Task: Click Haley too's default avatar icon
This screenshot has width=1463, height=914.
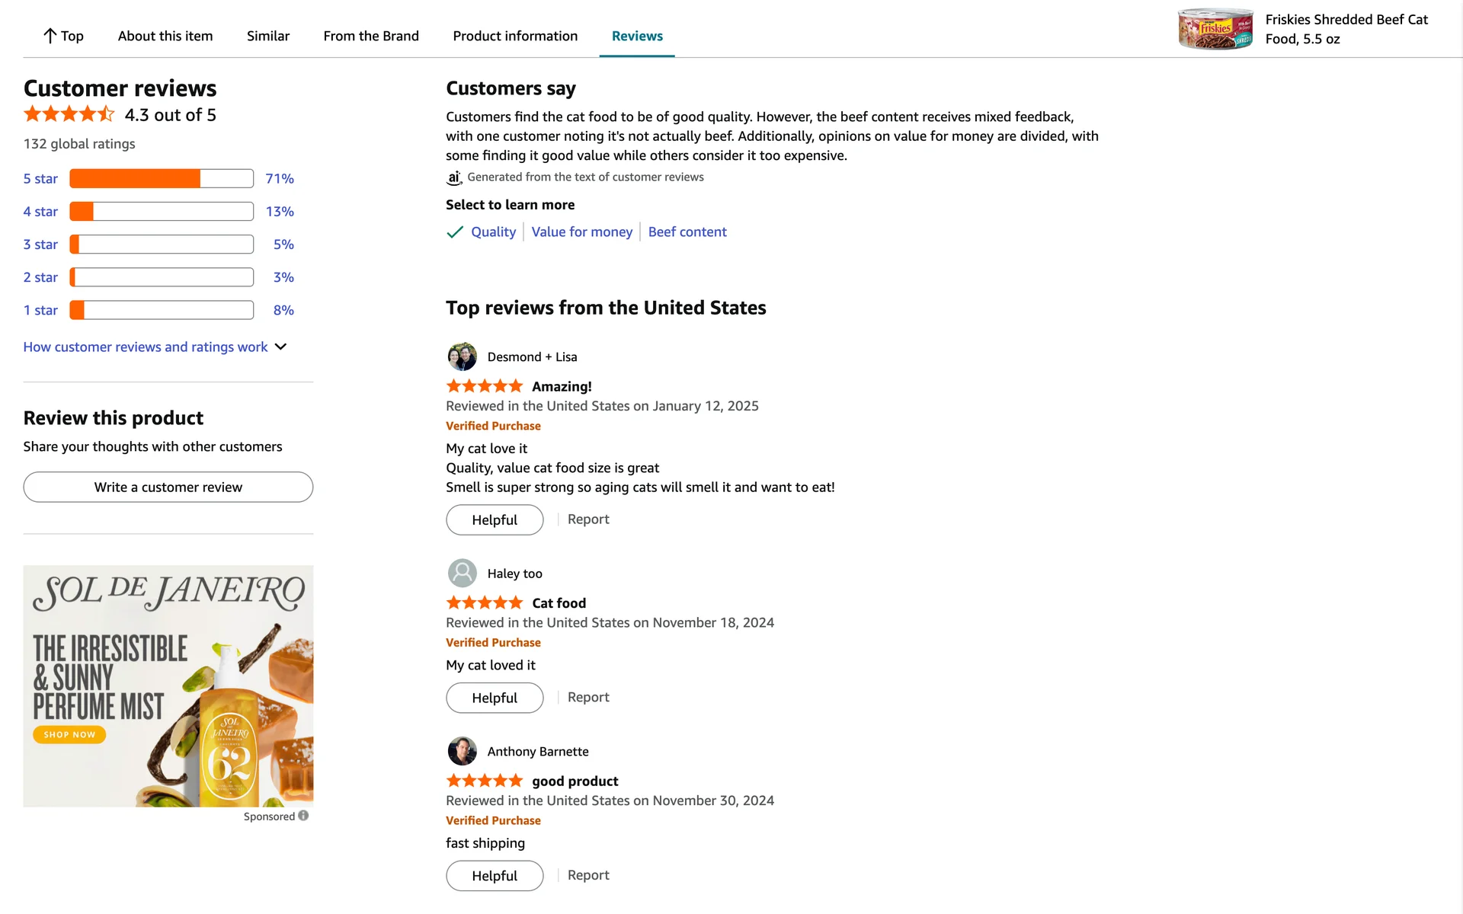Action: [x=462, y=573]
